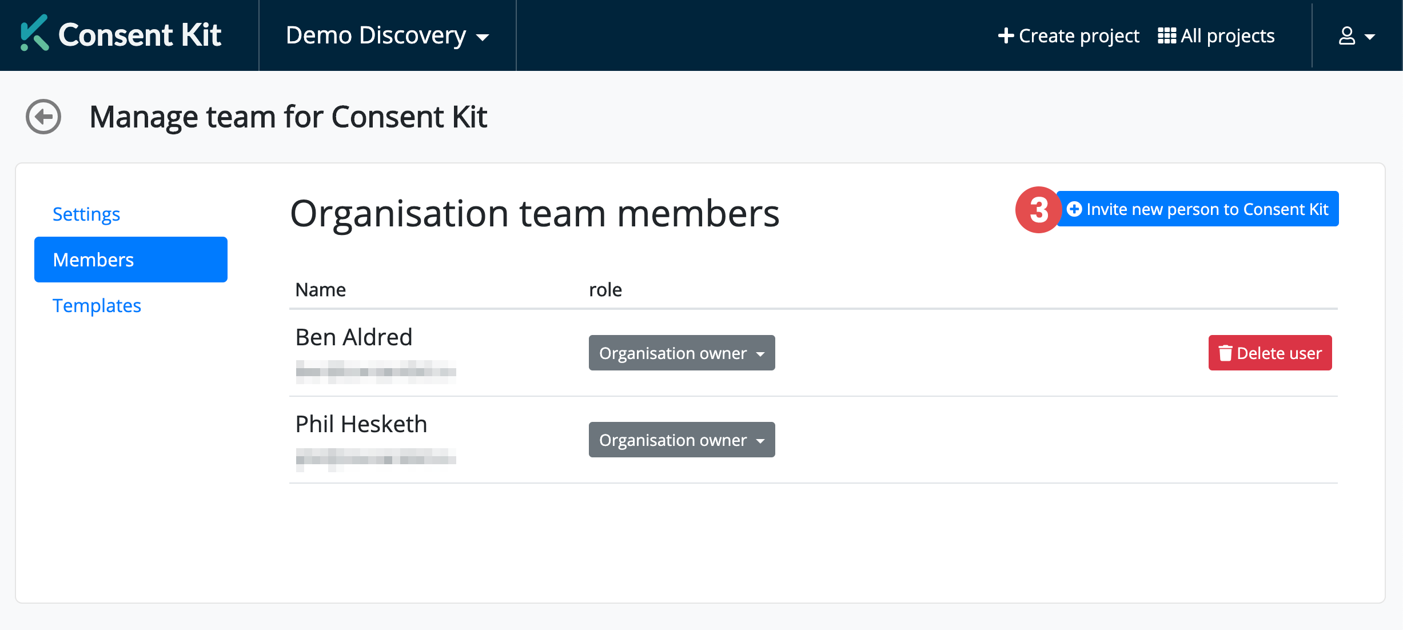Select the Members sidebar tab

(x=130, y=260)
